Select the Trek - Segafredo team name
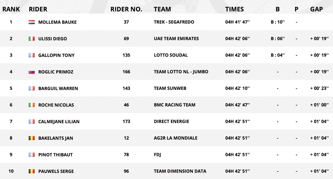Image resolution: width=333 pixels, height=179 pixels. pos(174,22)
